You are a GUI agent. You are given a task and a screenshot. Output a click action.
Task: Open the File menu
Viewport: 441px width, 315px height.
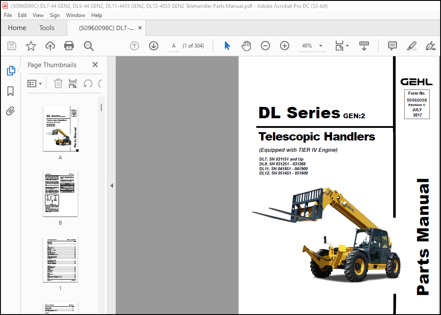tap(8, 15)
